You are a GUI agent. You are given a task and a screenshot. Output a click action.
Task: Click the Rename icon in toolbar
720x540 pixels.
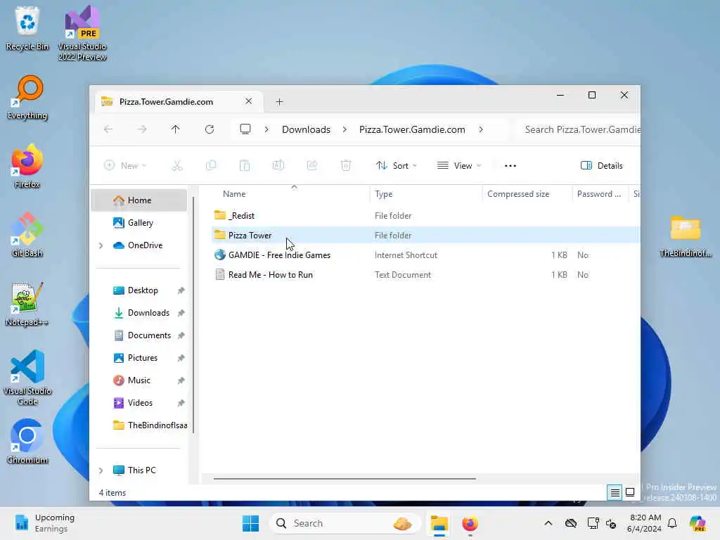278,166
